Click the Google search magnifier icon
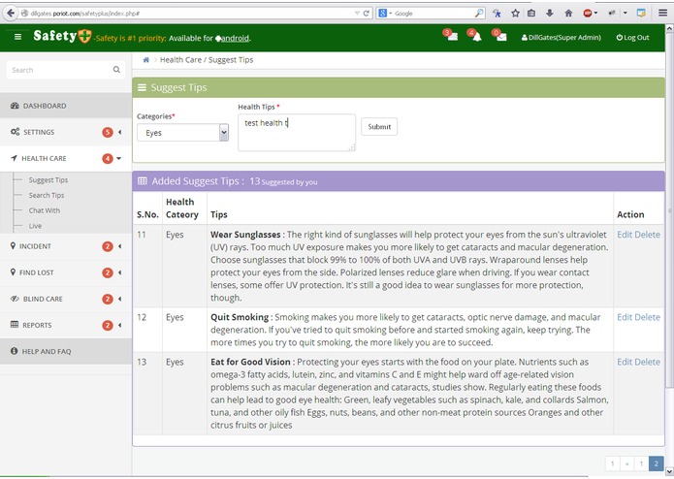The height and width of the screenshot is (479, 674). pos(479,14)
